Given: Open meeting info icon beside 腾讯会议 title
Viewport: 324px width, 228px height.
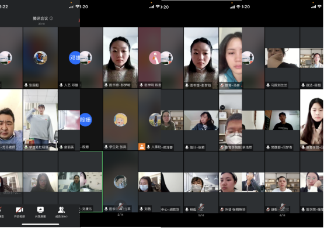Looking at the screenshot, I should pos(51,18).
